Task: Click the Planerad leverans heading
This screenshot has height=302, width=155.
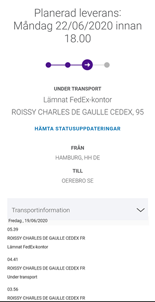Action: pos(78,26)
